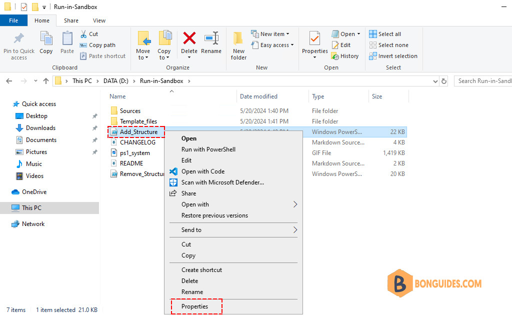The height and width of the screenshot is (316, 512).
Task: Open Downloads in navigation pane
Action: point(40,128)
